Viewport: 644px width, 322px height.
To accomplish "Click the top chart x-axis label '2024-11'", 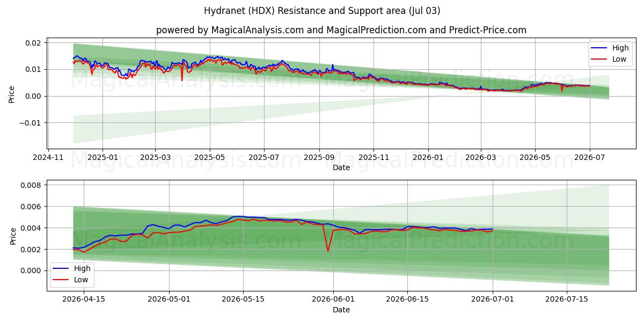I will pyautogui.click(x=49, y=158).
